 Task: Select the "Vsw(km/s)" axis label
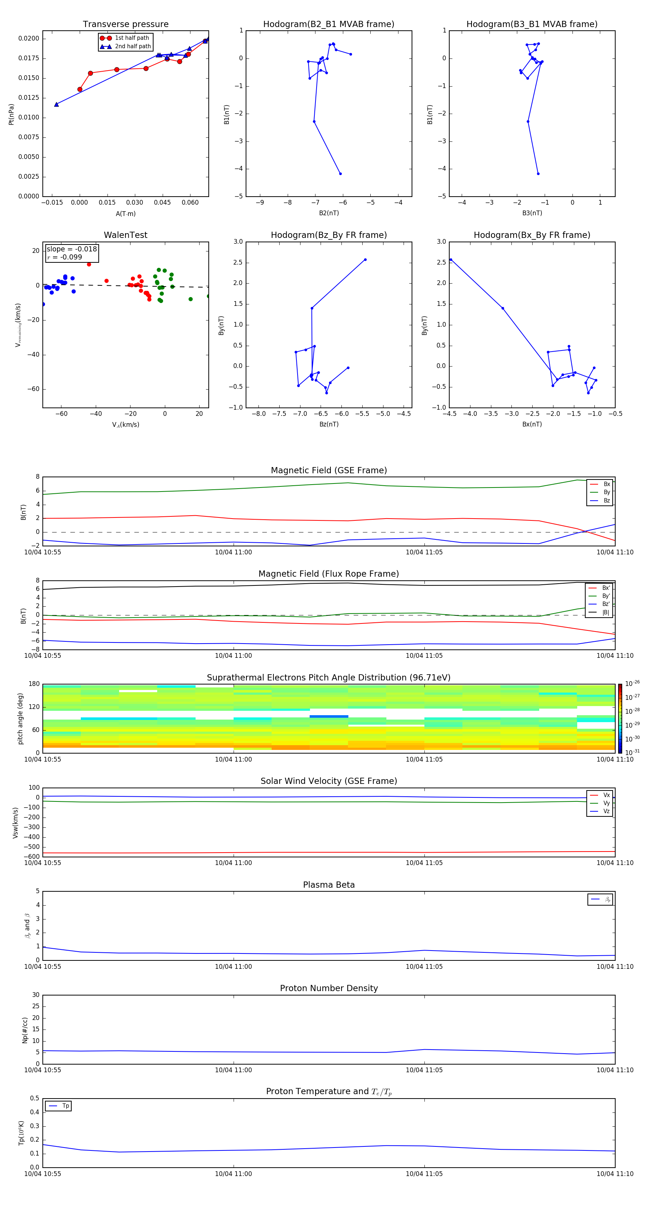(x=15, y=823)
